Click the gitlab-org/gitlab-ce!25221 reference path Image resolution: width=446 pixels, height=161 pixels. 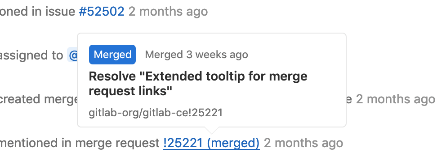pos(156,113)
